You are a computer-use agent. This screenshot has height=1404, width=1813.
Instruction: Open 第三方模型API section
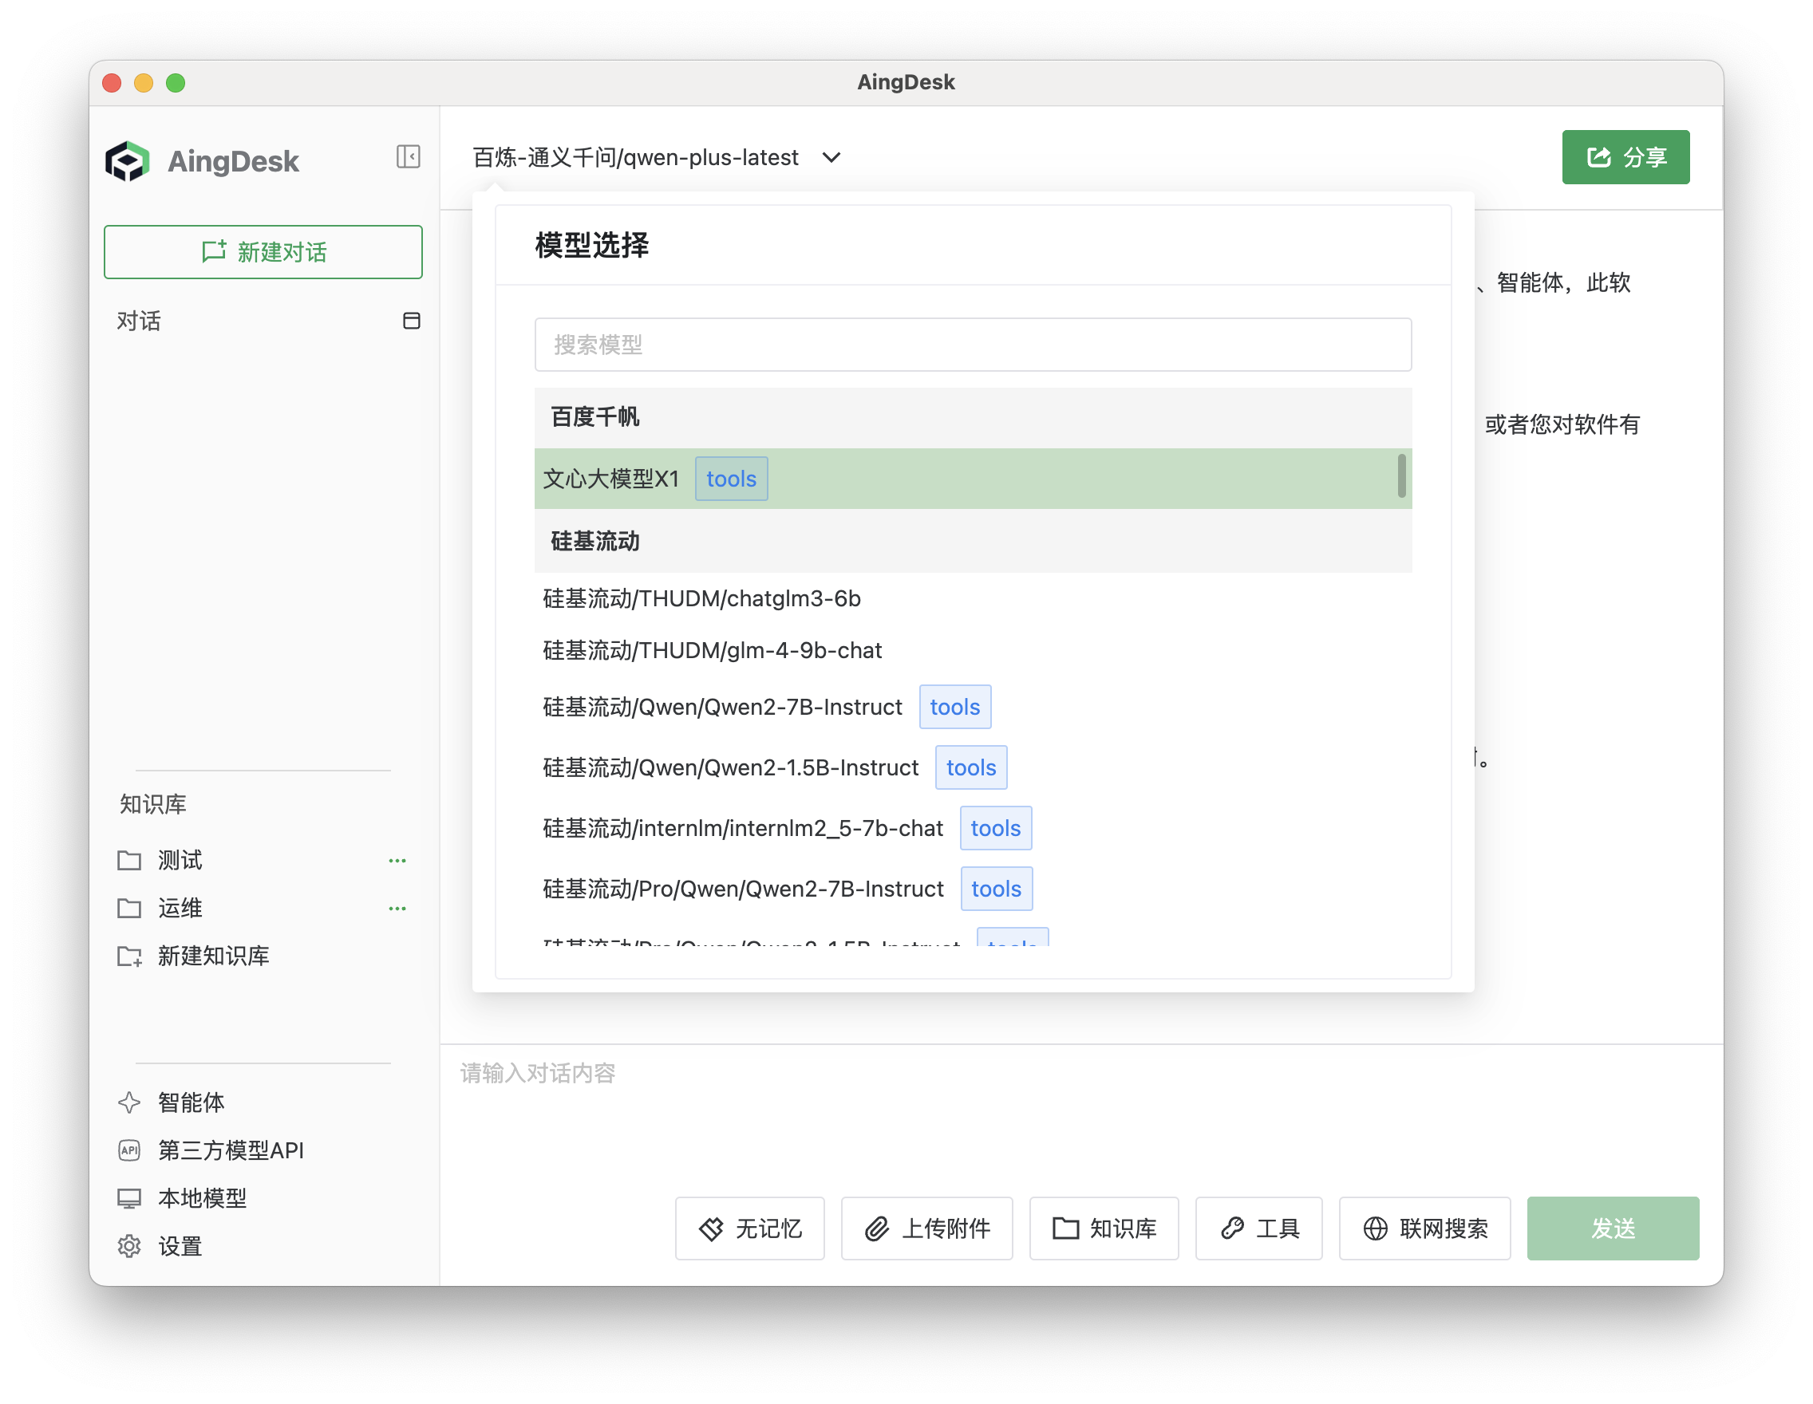click(x=230, y=1150)
